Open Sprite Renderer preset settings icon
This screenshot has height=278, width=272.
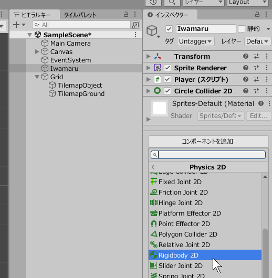(x=256, y=68)
